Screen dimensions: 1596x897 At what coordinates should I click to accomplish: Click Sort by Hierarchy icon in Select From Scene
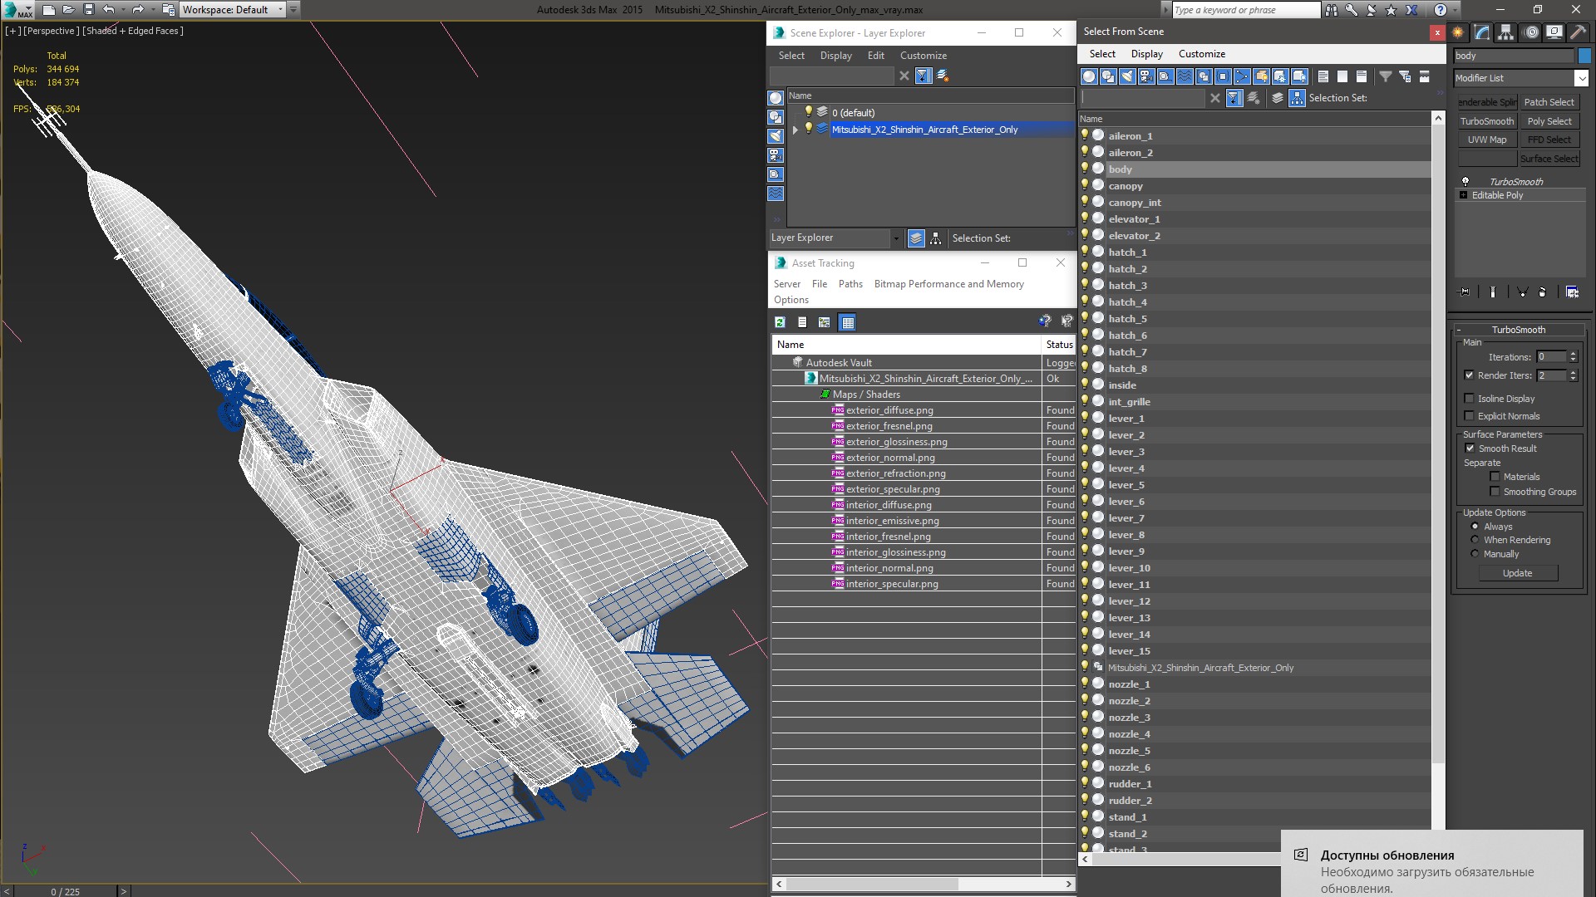point(1297,98)
